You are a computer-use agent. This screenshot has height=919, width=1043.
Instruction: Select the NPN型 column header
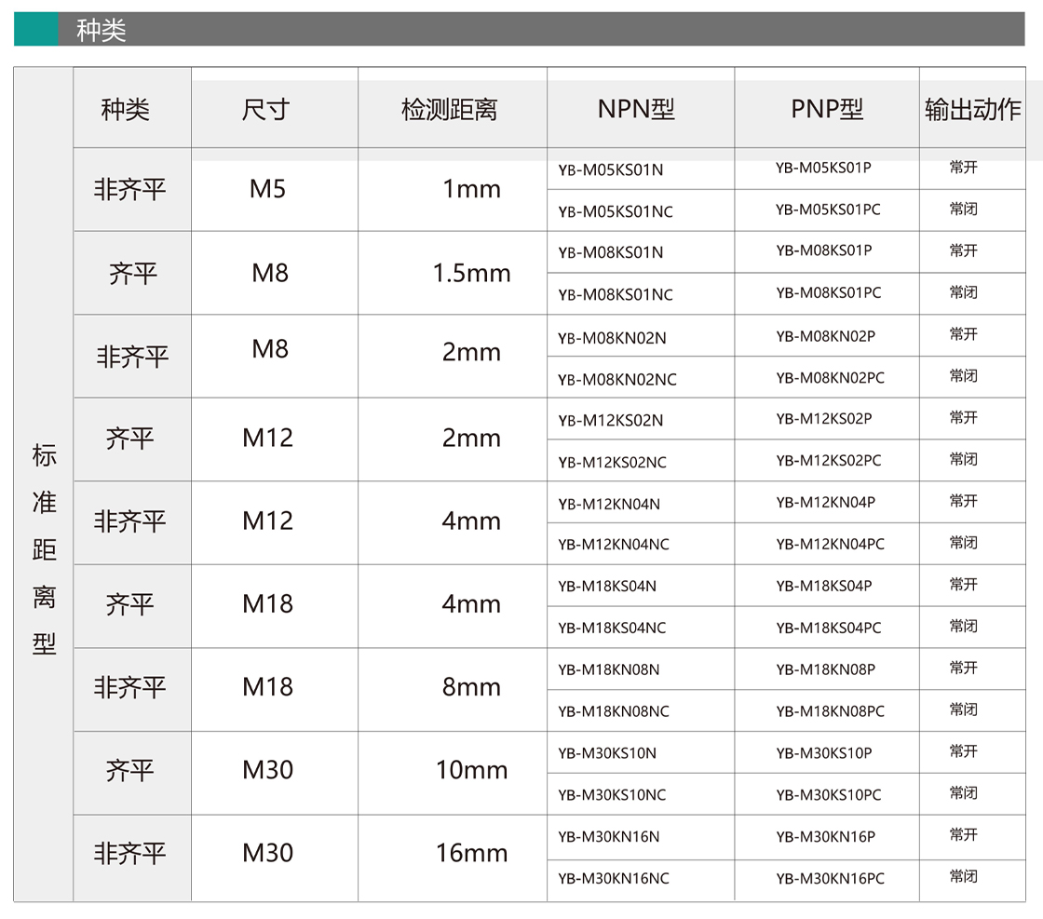point(636,110)
